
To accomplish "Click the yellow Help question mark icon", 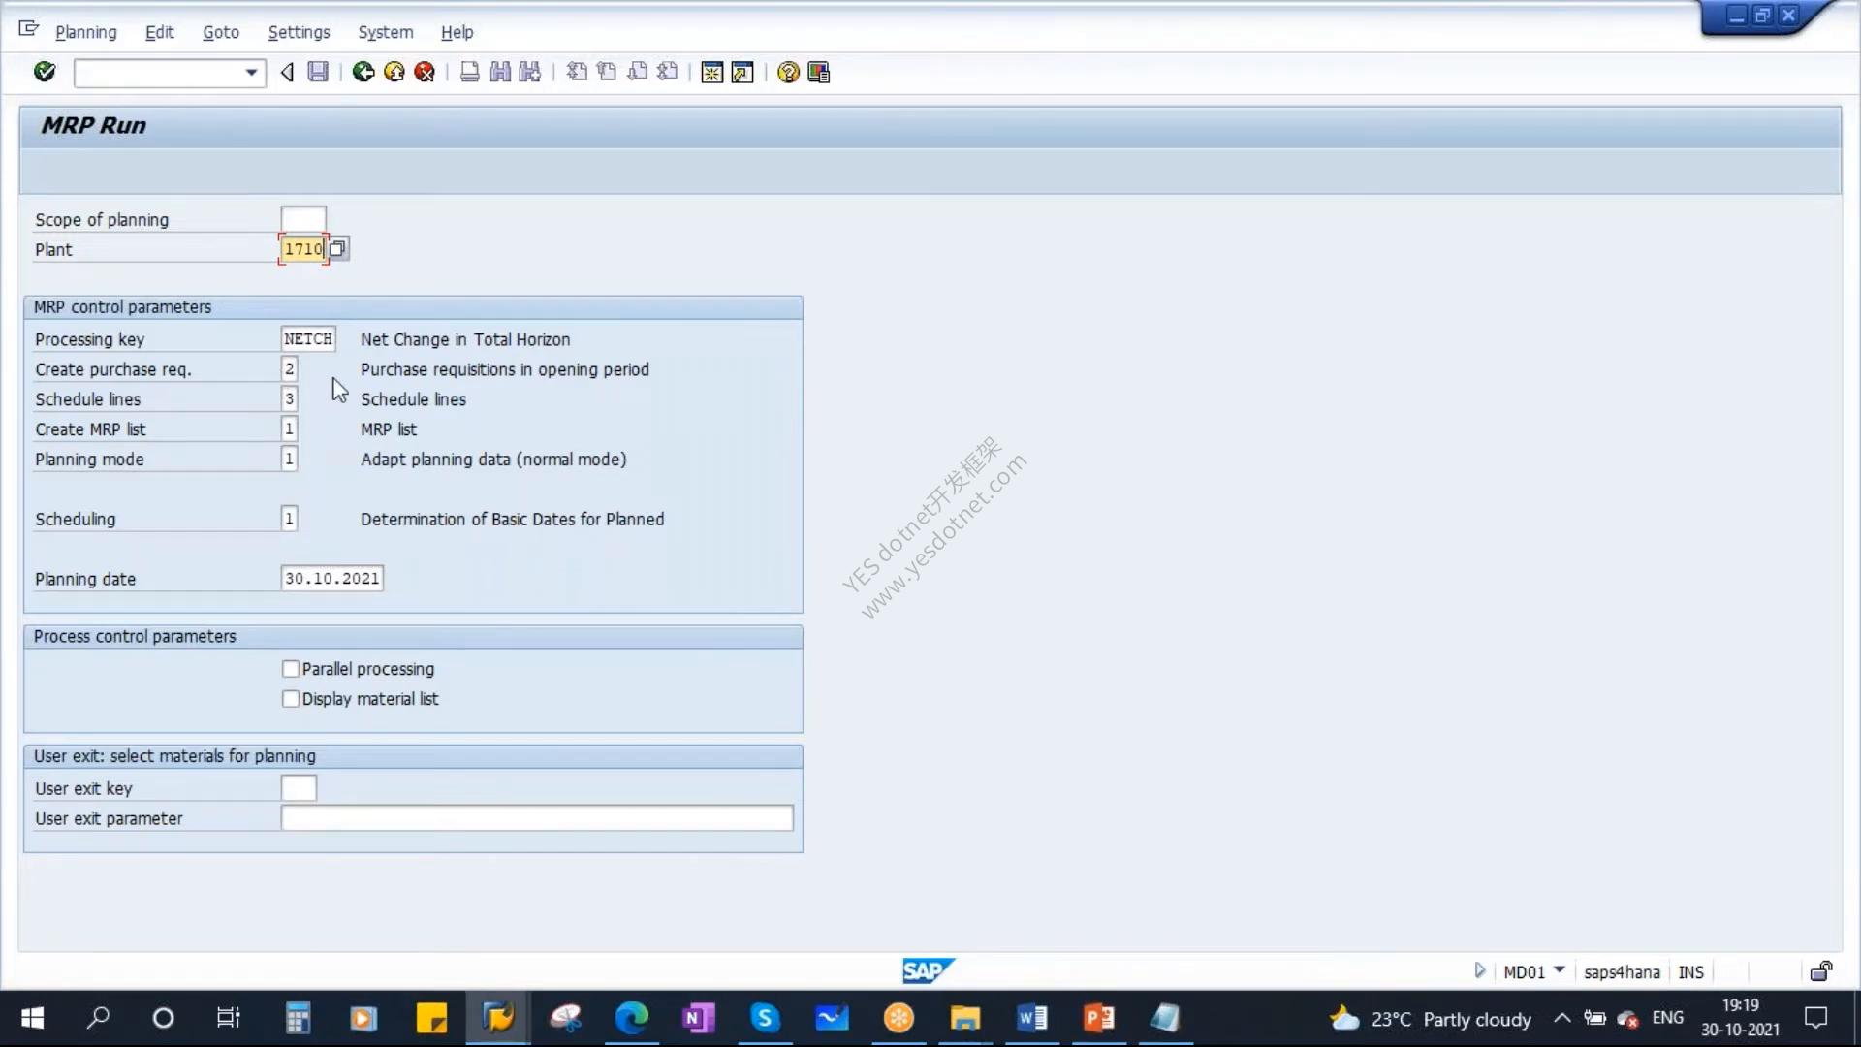I will point(788,73).
